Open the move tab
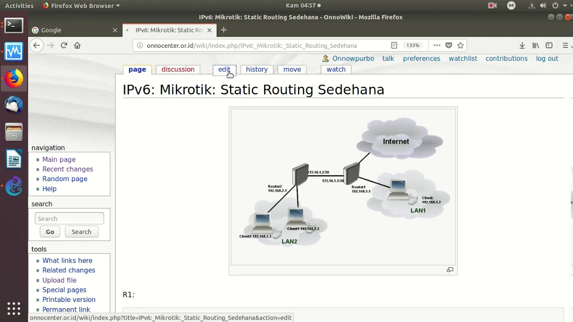Image resolution: width=573 pixels, height=322 pixels. 292,69
